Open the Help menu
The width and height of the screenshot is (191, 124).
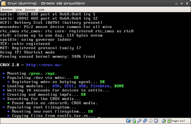[41, 10]
